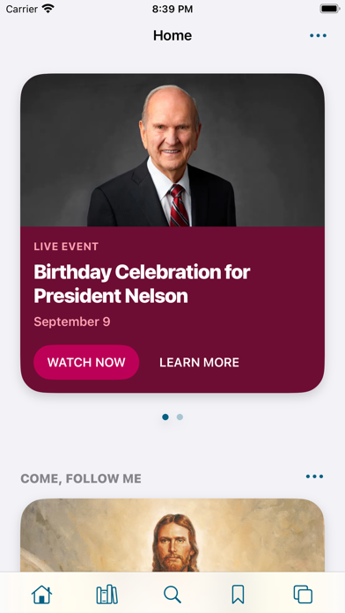The height and width of the screenshot is (613, 345).
Task: Tap the Birthday Celebration event title
Action: pyautogui.click(x=142, y=284)
